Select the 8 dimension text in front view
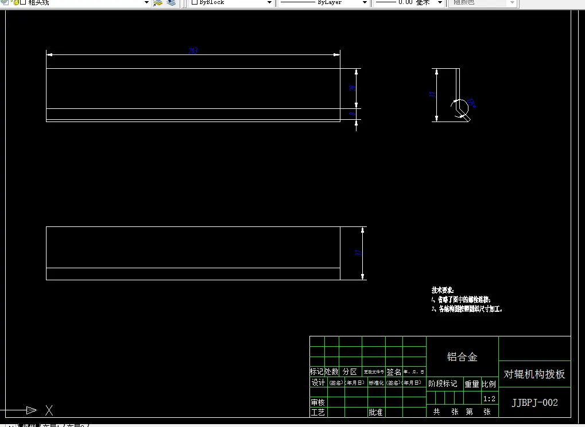Image resolution: width=585 pixels, height=427 pixels. [353, 113]
